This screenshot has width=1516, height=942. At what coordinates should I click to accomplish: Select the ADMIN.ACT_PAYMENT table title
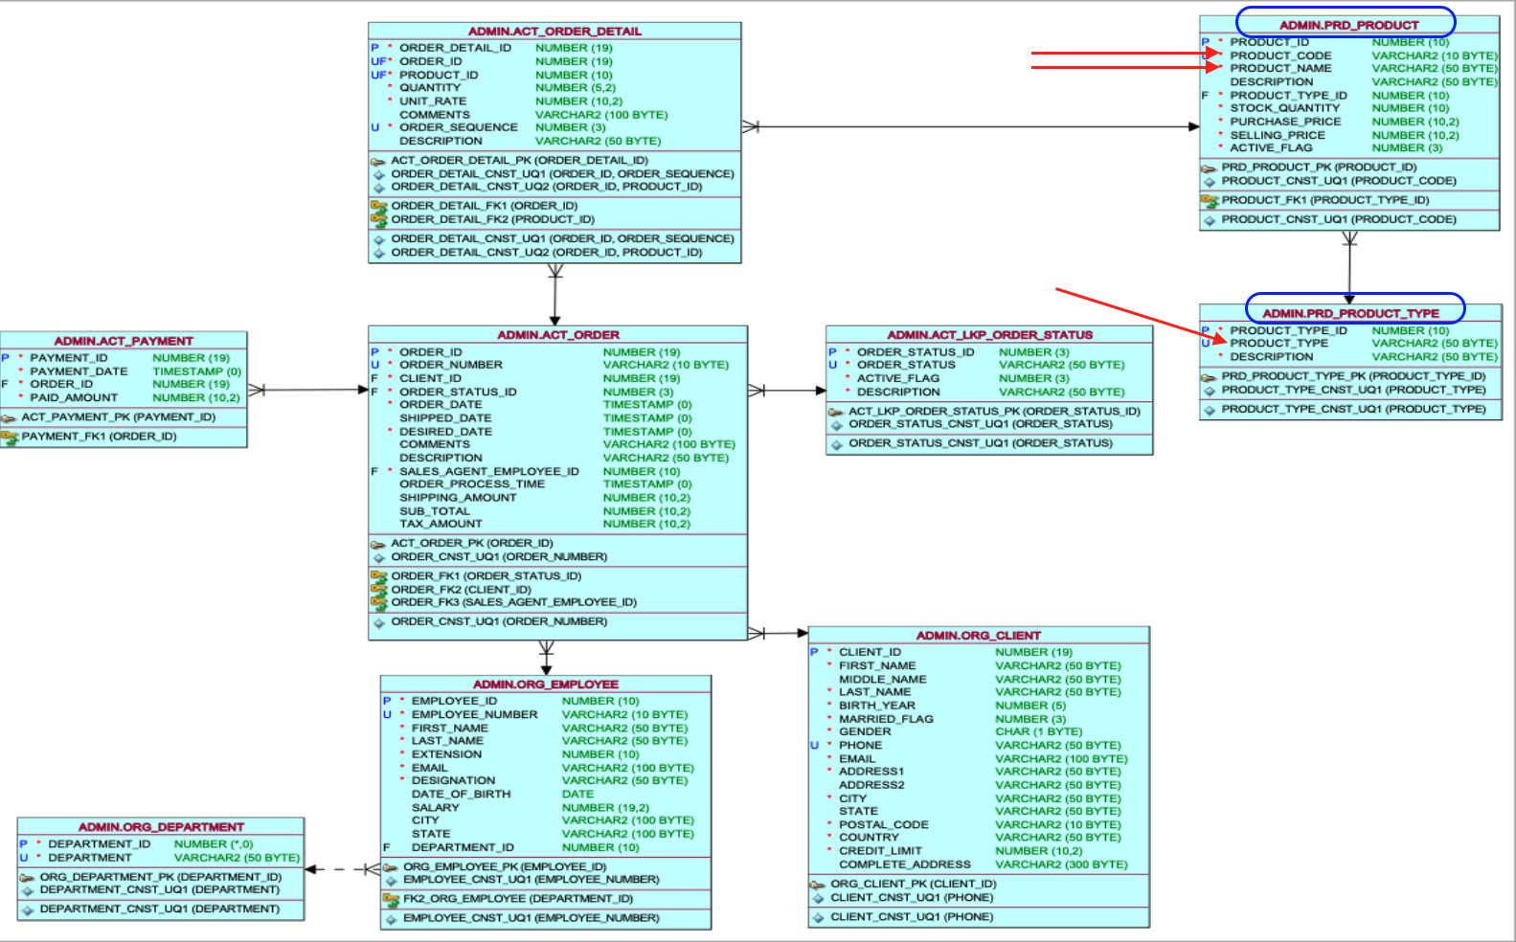(x=124, y=341)
